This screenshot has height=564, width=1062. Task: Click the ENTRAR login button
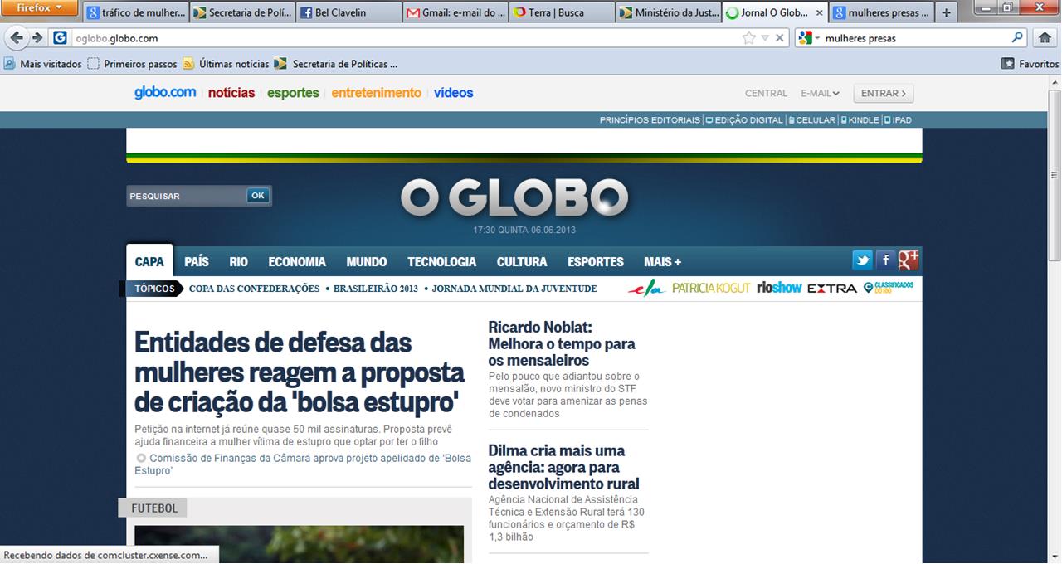(883, 94)
